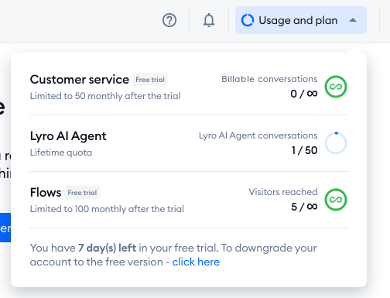
Task: Collapse the Usage and plan dropdown
Action: pyautogui.click(x=301, y=20)
